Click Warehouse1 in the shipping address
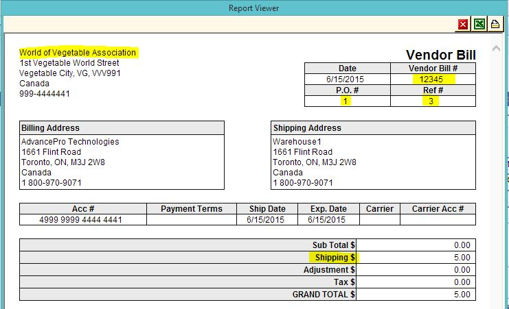 click(295, 142)
